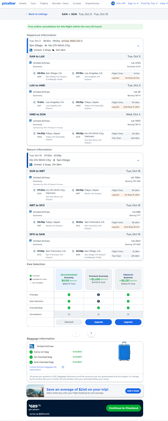Click the landing icon for 02:58p San Diego
The width and height of the screenshot is (168, 421).
click(73, 251)
